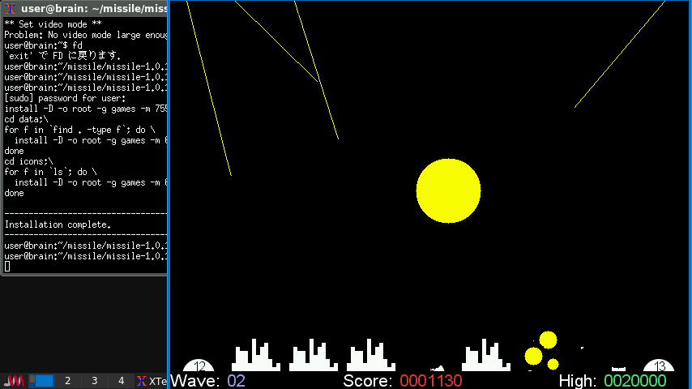Click the destroyed city rubble in the middle
Screen dimensions: 692x389
pos(438,367)
